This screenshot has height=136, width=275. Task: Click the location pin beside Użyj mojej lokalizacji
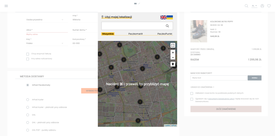[102, 17]
